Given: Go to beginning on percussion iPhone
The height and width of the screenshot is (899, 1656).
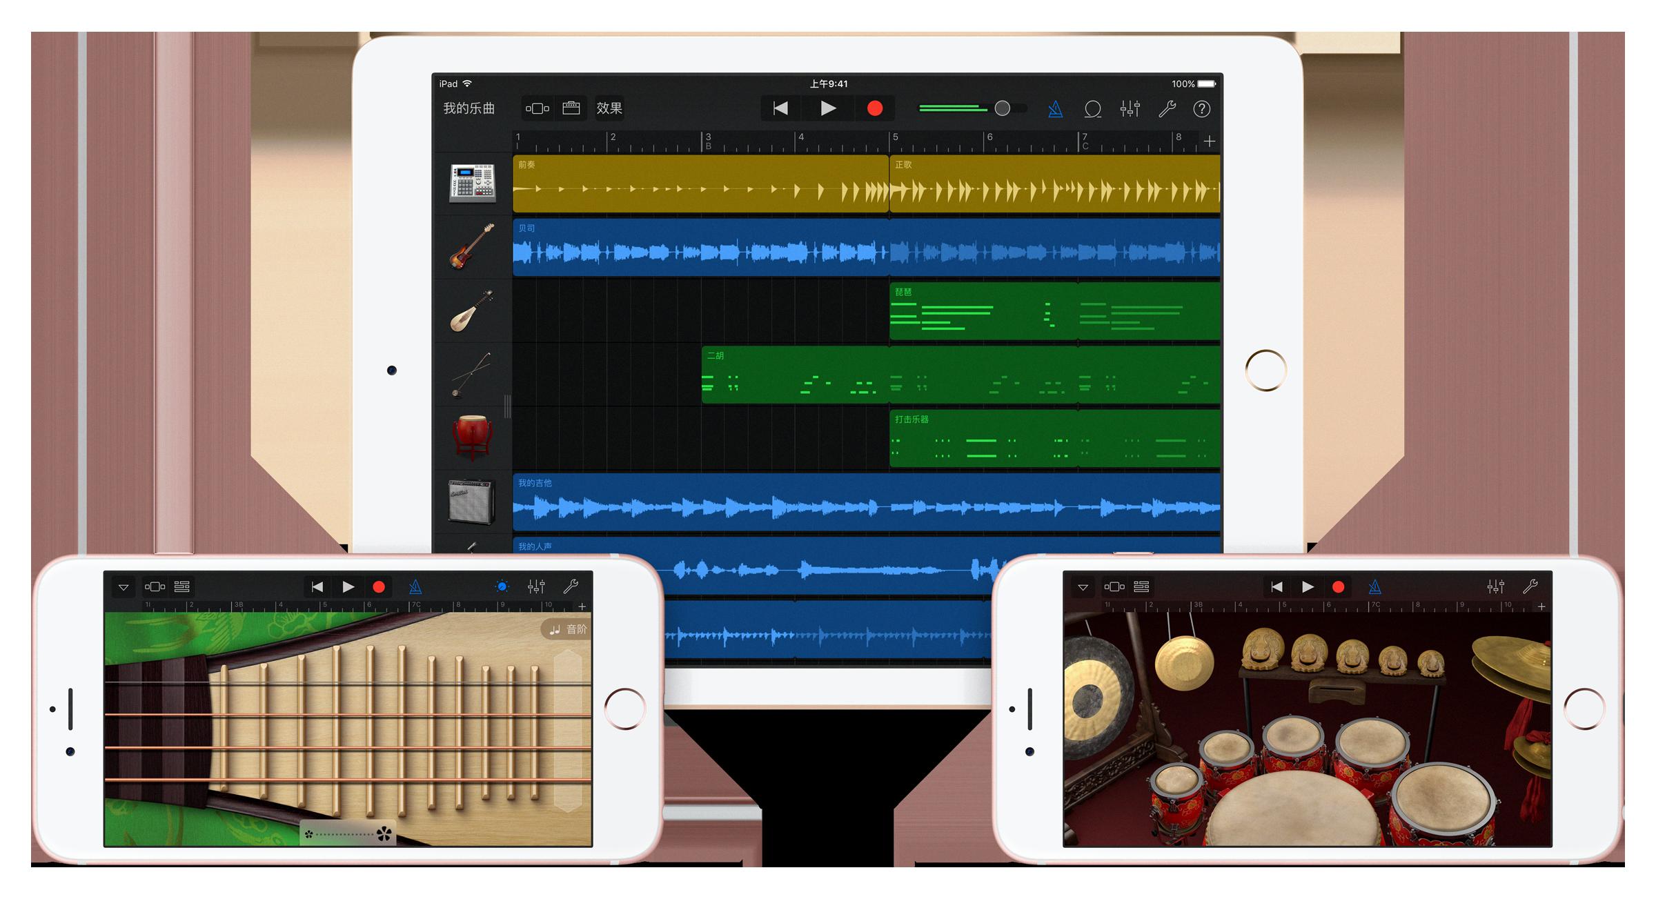Looking at the screenshot, I should [1276, 587].
